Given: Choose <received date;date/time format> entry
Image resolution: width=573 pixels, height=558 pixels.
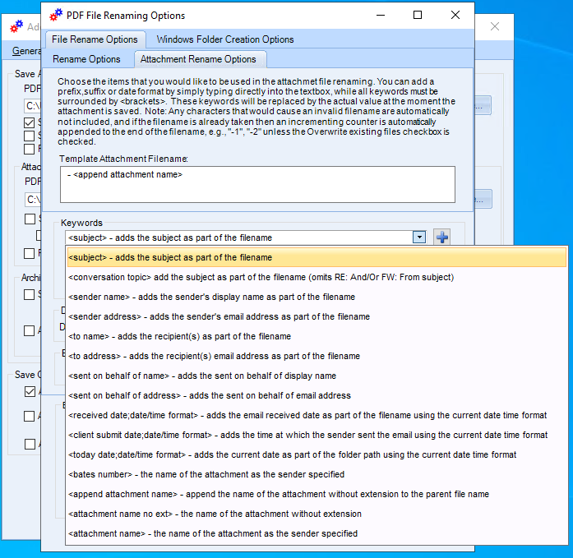Looking at the screenshot, I should tap(317, 415).
